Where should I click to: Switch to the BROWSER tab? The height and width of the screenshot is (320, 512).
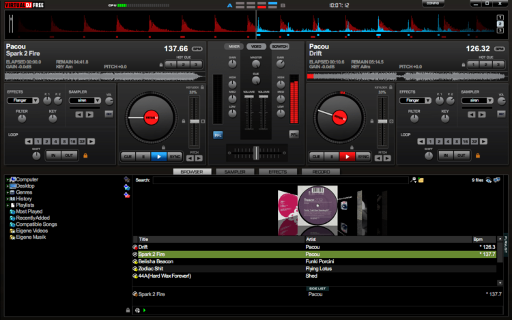click(192, 171)
